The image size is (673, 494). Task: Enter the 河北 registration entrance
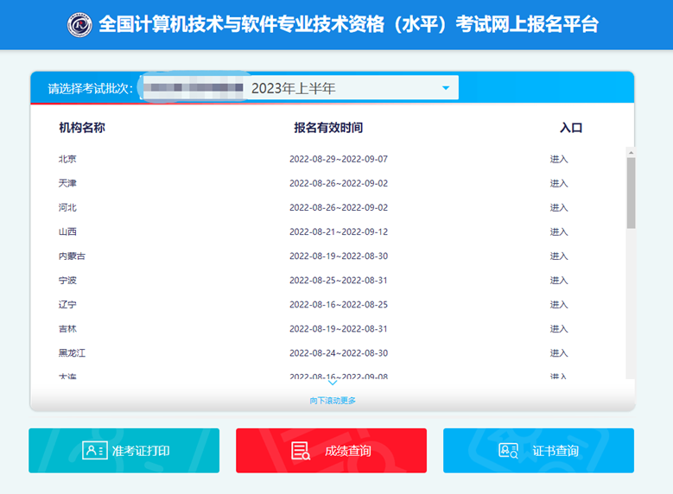[x=559, y=207]
